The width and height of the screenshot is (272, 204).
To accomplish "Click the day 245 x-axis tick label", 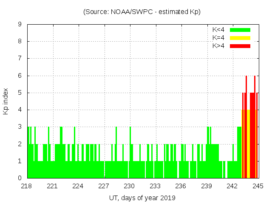I will point(258,186).
